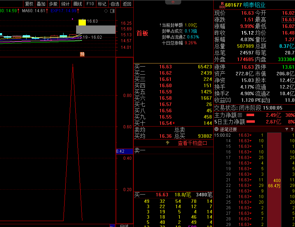Click the R 1000 badge beside stock code
Viewport: 295px width, 227px height.
(222, 5)
